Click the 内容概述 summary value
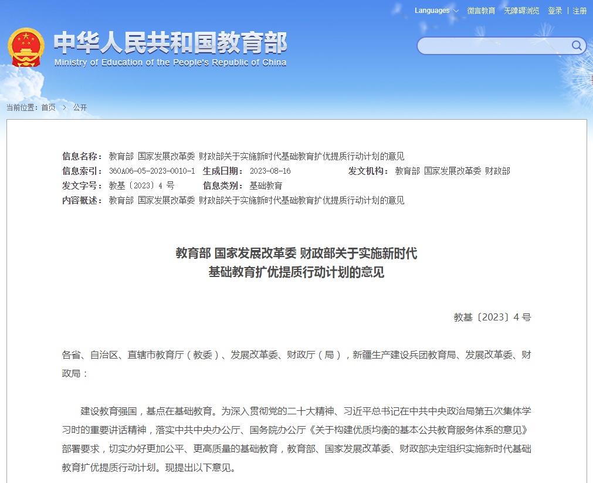 (x=256, y=200)
